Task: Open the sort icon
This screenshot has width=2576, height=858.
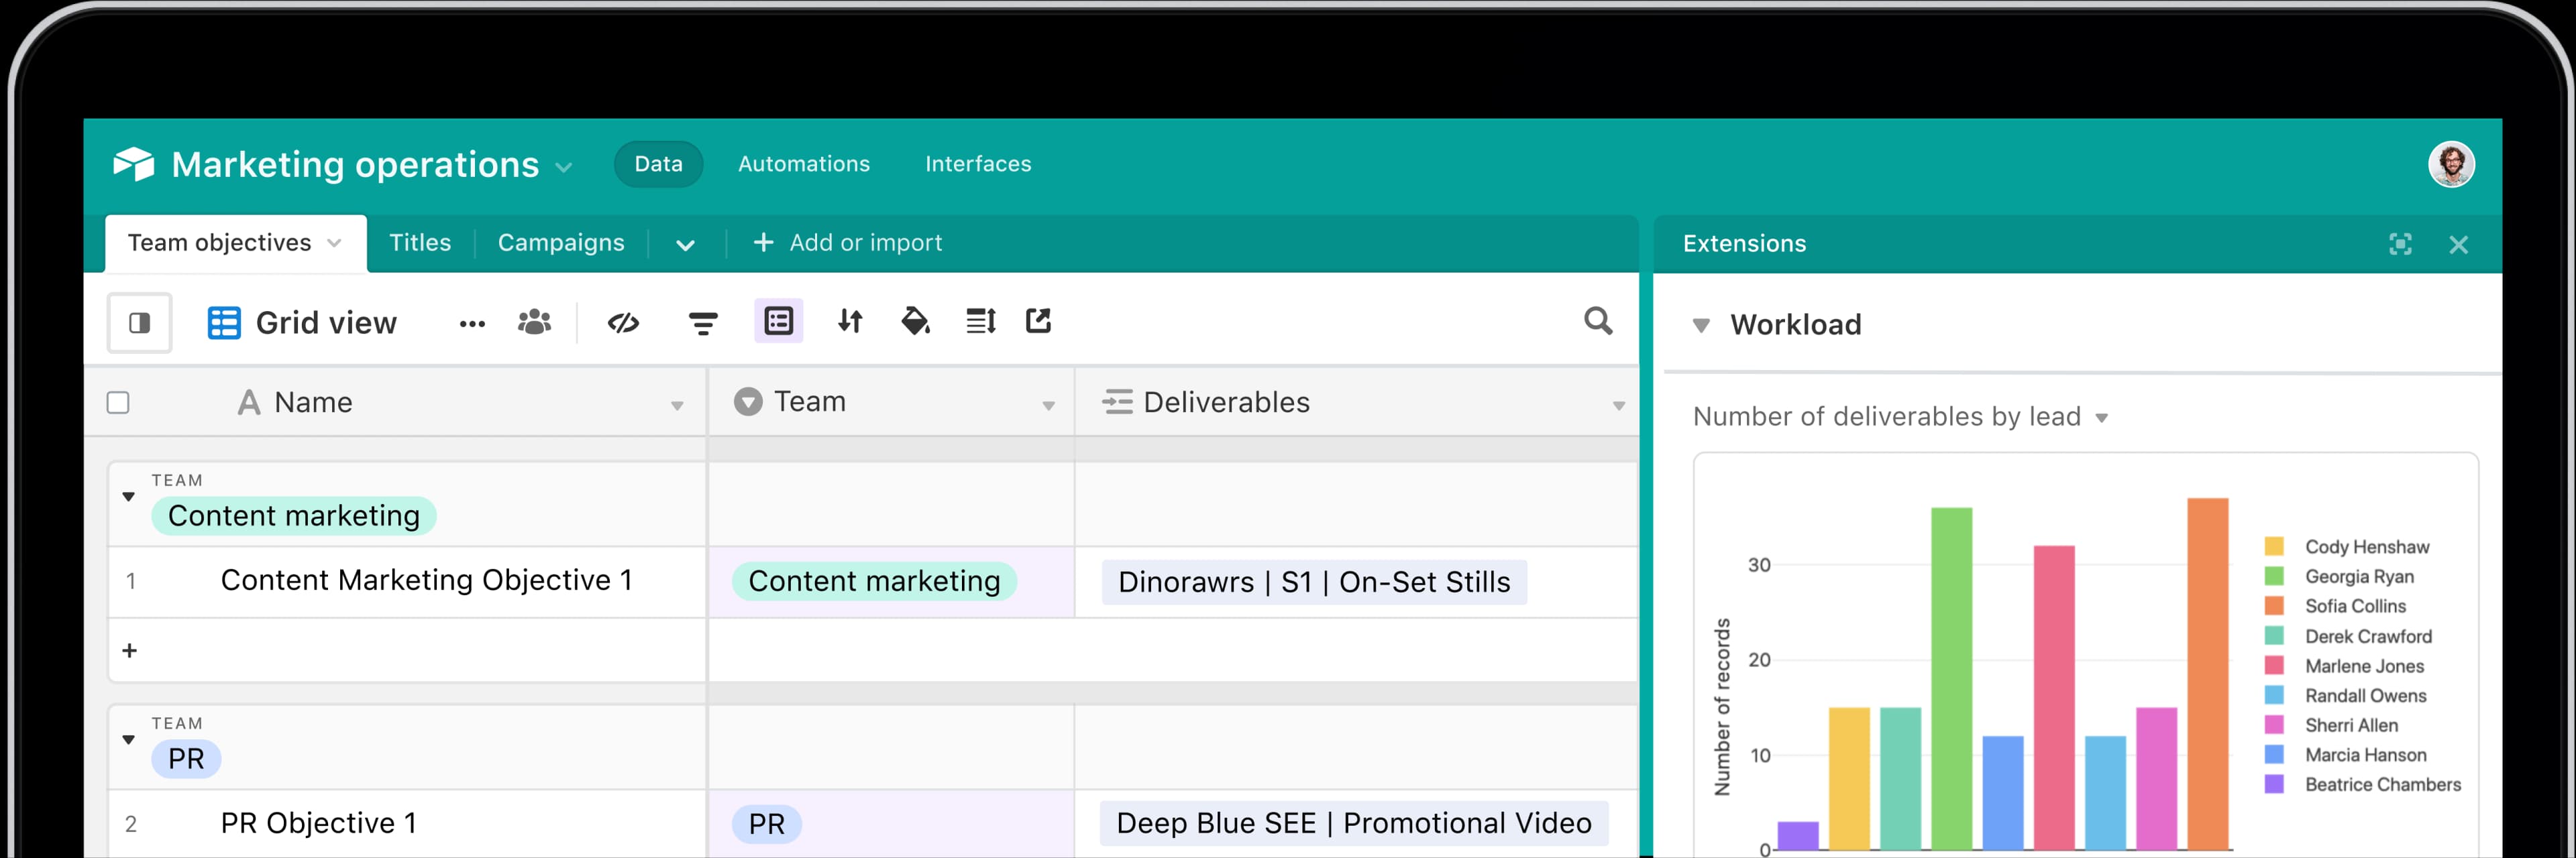Action: click(x=850, y=322)
